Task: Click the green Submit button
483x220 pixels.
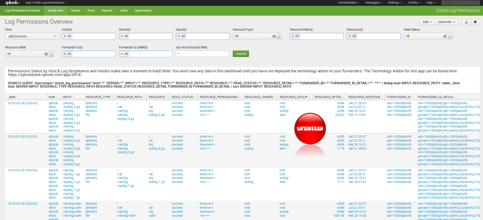Action: click(241, 54)
